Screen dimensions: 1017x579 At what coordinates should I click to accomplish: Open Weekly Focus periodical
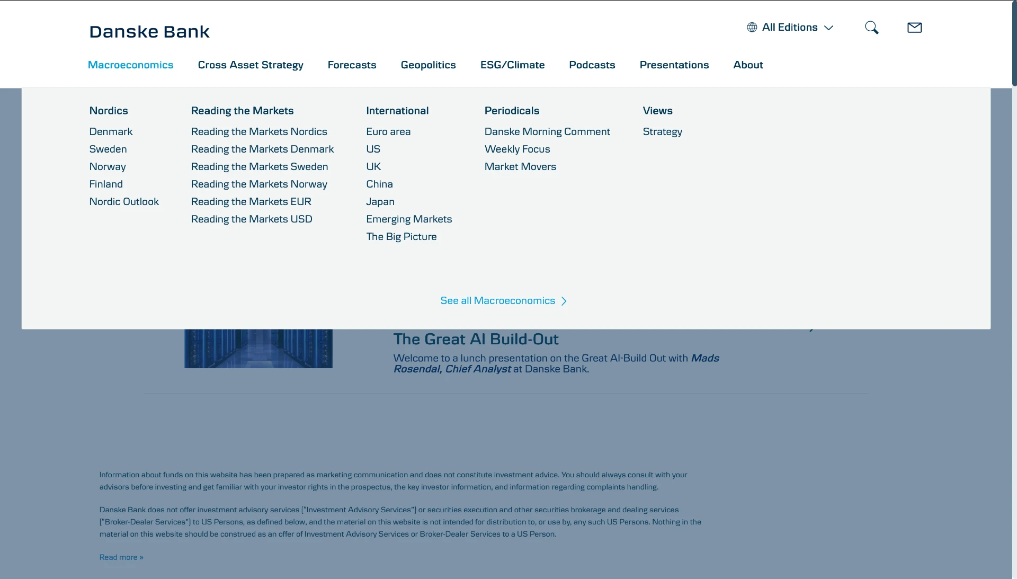click(x=517, y=149)
